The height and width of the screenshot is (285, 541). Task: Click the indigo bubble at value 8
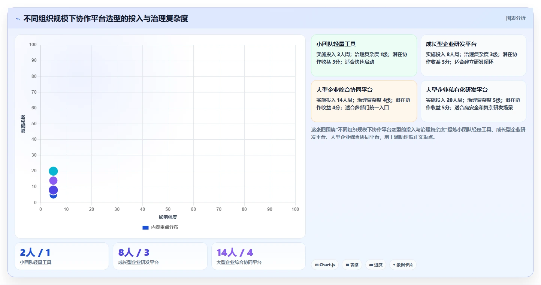tap(53, 190)
